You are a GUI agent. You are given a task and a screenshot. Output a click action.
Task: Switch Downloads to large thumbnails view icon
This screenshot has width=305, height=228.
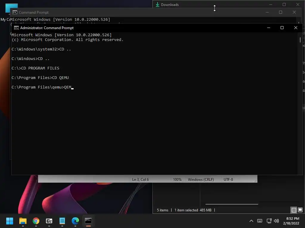[x=300, y=210]
